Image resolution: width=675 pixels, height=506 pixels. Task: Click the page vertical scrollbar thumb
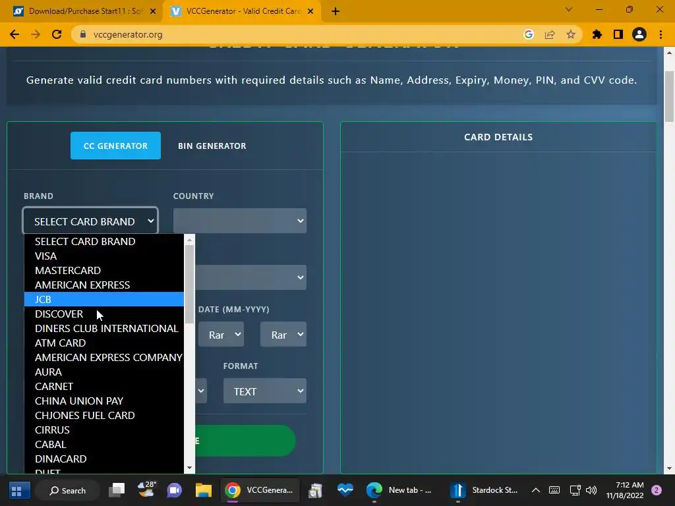tap(669, 96)
